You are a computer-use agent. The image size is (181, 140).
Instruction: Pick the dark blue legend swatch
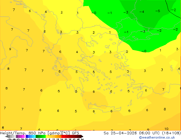(x=27, y=137)
